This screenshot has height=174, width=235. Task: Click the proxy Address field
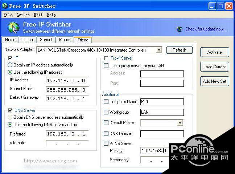pos(162,74)
